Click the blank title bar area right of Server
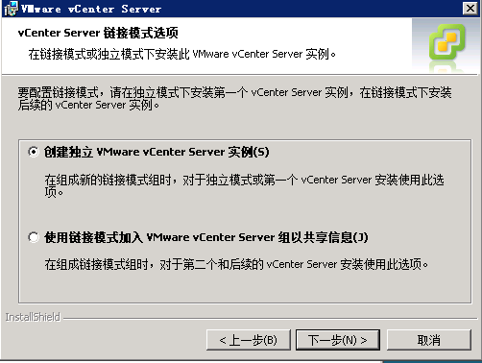 [310, 9]
